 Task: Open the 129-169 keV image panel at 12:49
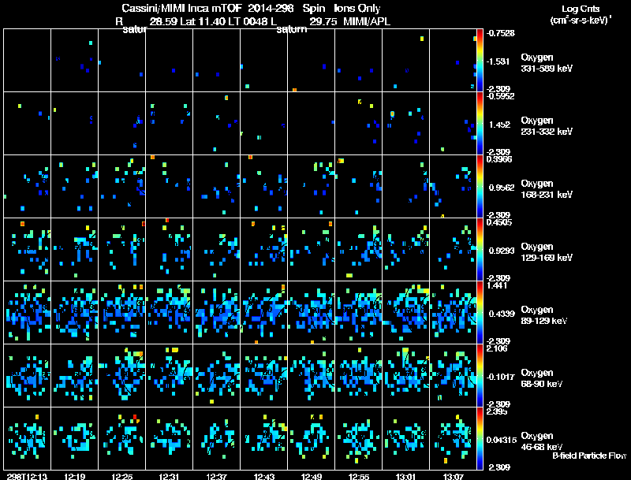coord(311,250)
